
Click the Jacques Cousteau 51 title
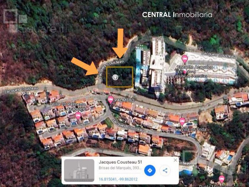tap(120, 162)
